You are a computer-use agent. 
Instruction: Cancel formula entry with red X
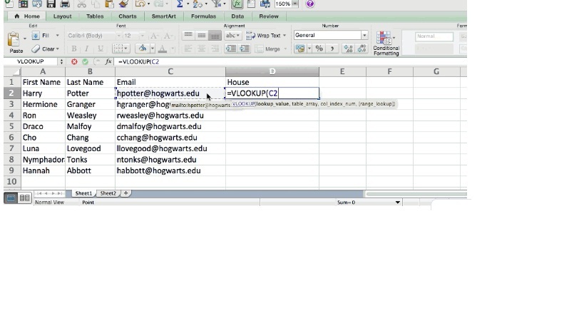pos(74,62)
